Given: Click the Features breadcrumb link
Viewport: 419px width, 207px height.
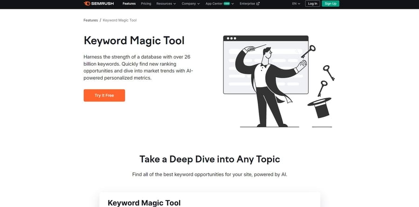Looking at the screenshot, I should click(x=91, y=20).
